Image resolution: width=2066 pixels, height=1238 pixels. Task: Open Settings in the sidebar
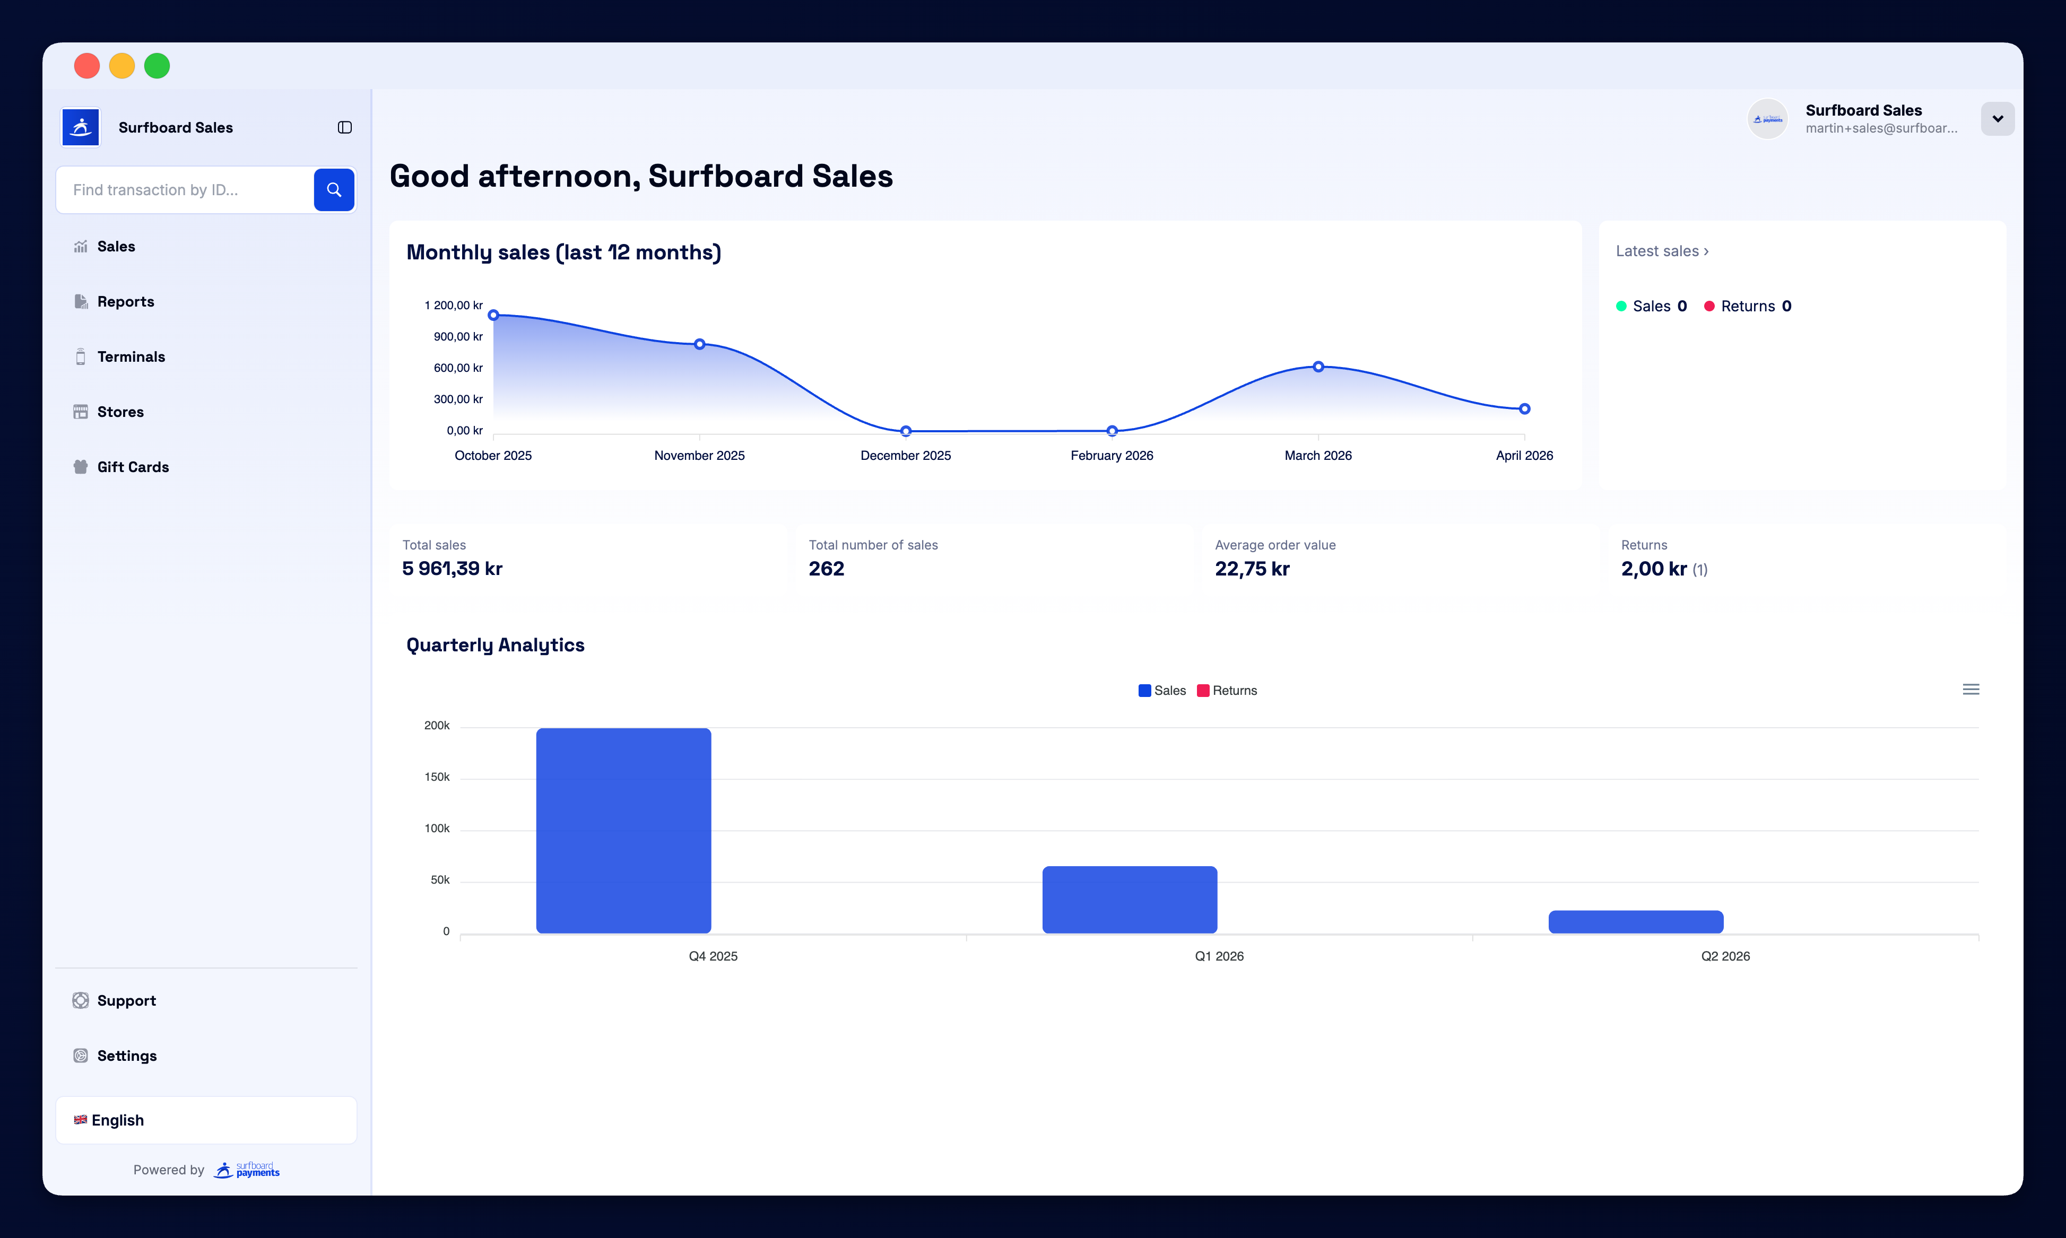click(x=127, y=1056)
